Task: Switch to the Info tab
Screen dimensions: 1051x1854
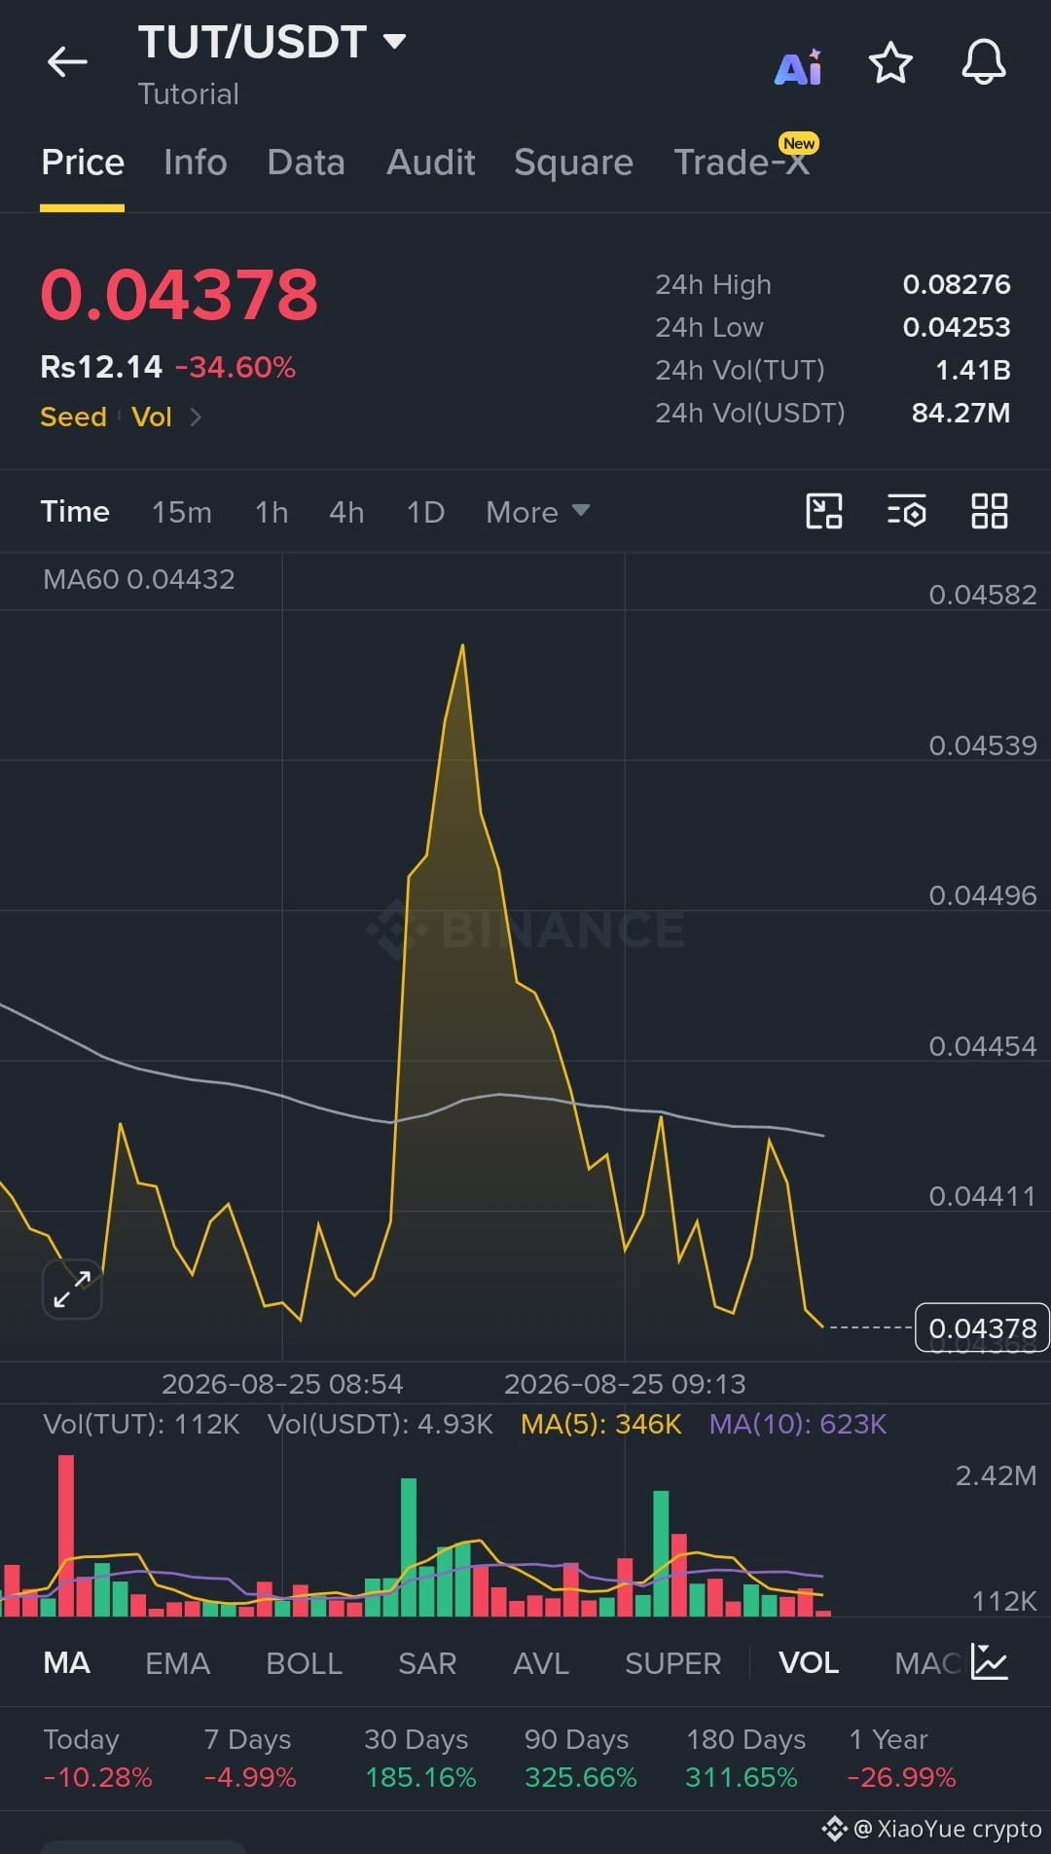Action: (196, 163)
